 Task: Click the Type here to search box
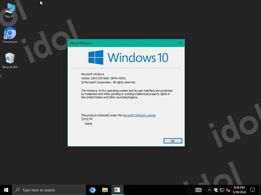tap(49, 190)
